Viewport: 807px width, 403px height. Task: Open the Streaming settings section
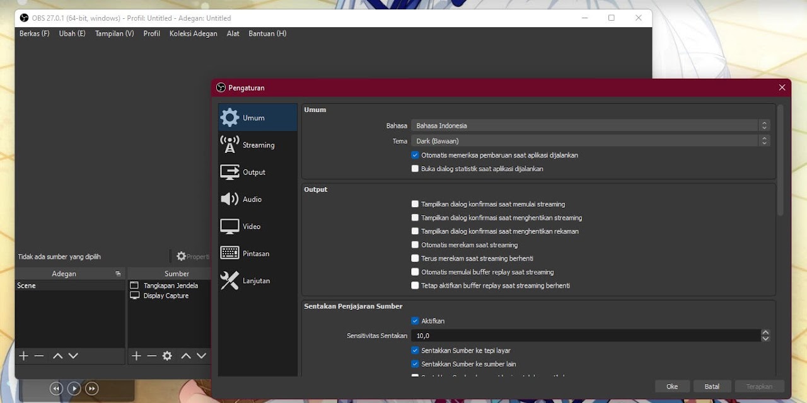tap(258, 145)
